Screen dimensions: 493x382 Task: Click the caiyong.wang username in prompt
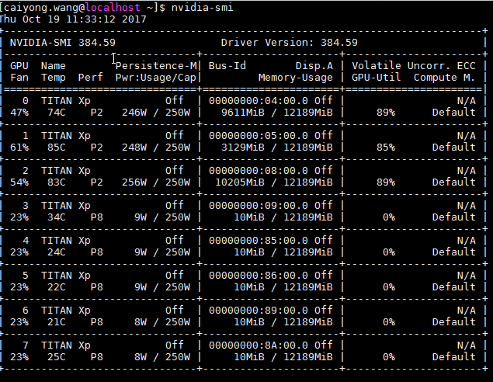(41, 7)
